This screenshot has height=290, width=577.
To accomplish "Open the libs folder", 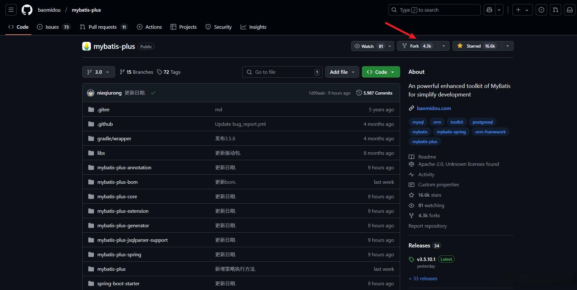I will pos(101,153).
